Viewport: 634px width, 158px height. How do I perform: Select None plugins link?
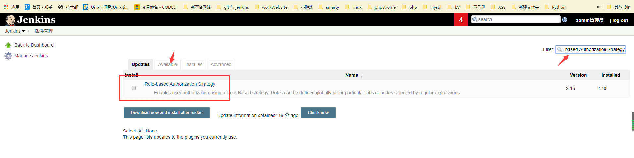pyautogui.click(x=151, y=131)
